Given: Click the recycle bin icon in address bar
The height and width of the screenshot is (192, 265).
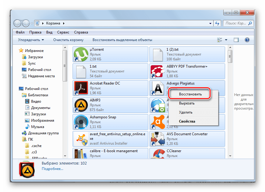Looking at the screenshot, I should [38, 23].
